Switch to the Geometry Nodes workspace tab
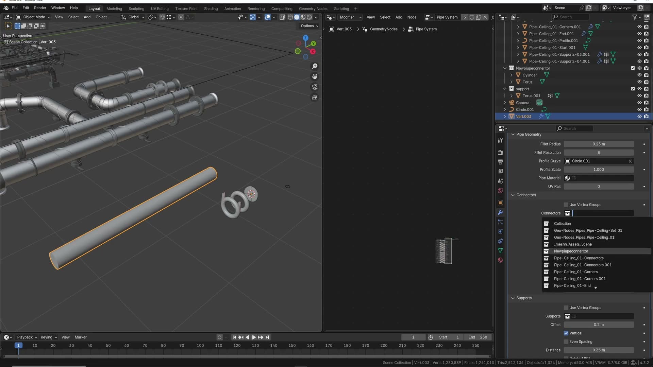This screenshot has height=367, width=653. (313, 9)
